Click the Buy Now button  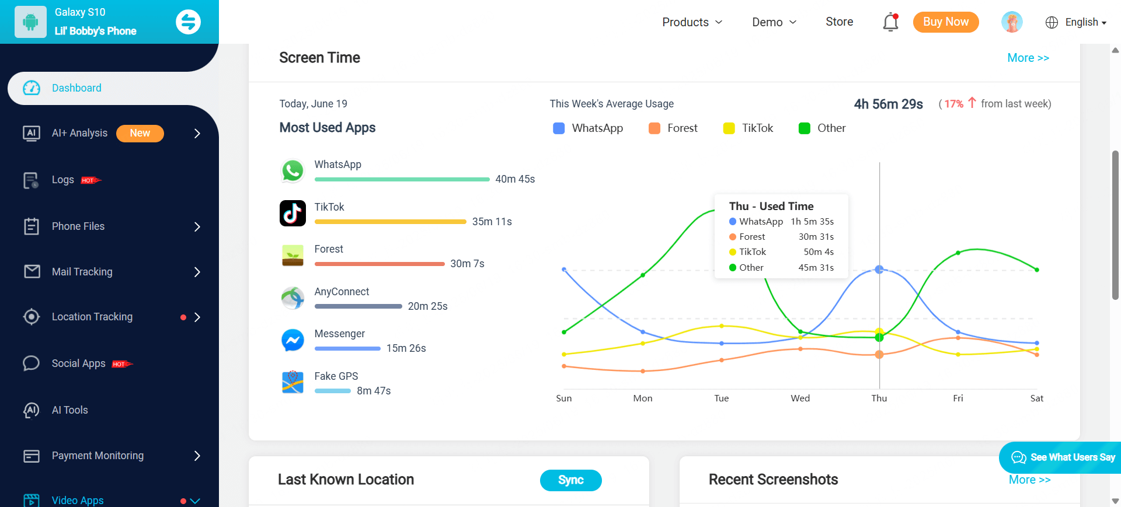(946, 22)
